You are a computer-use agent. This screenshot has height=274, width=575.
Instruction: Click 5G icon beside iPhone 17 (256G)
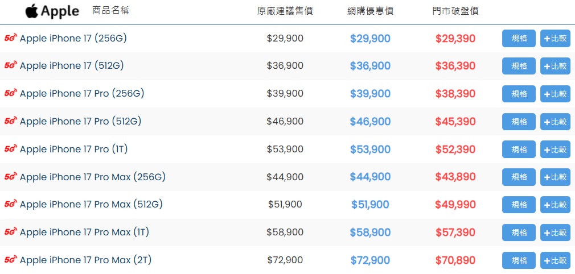(x=10, y=39)
